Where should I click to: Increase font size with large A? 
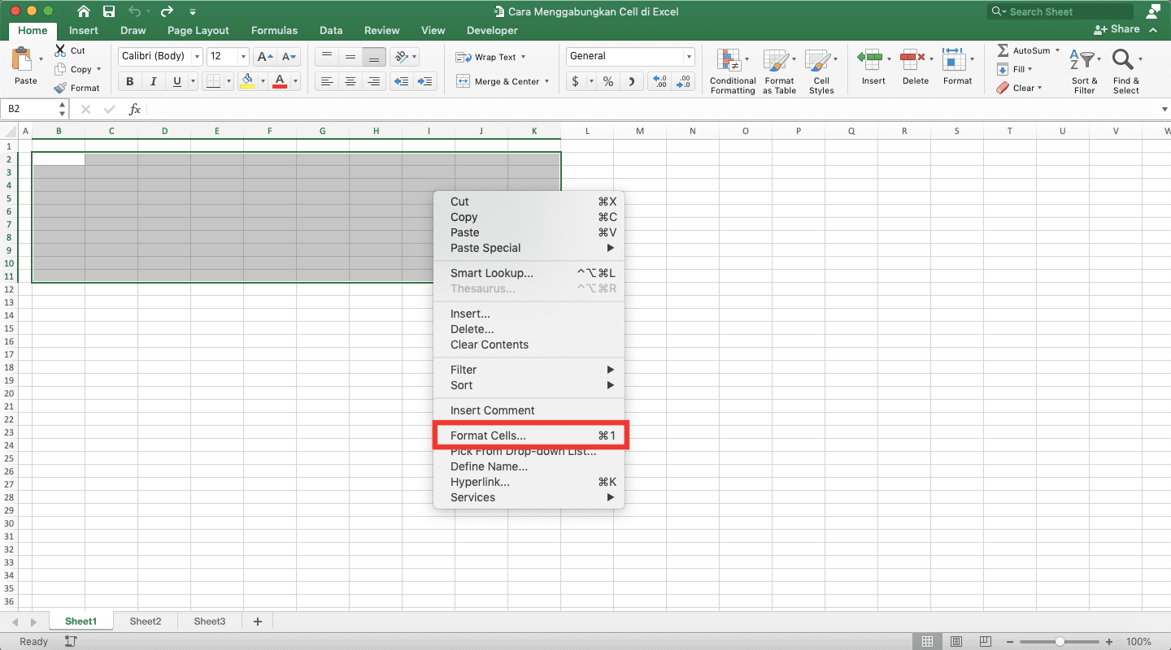click(264, 57)
